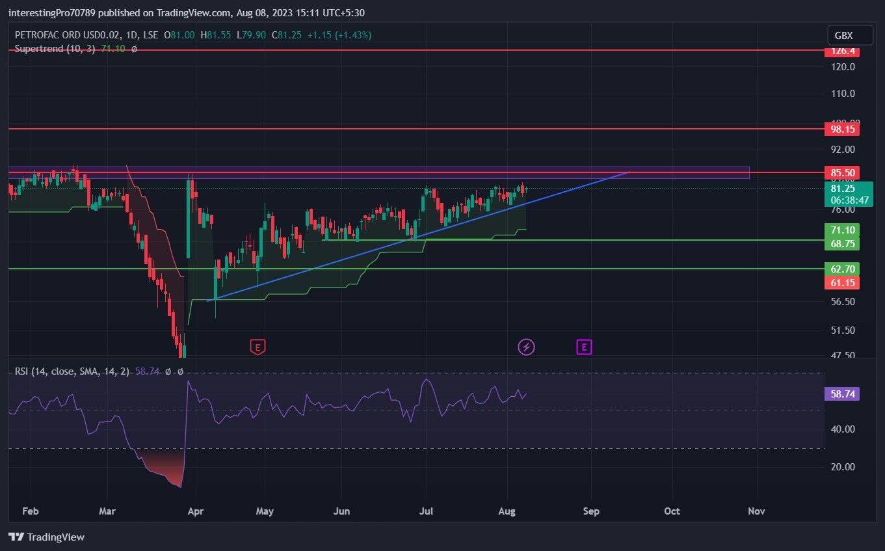Viewport: 885px width, 551px height.
Task: Click the Feb label on time axis
Action: click(x=30, y=511)
